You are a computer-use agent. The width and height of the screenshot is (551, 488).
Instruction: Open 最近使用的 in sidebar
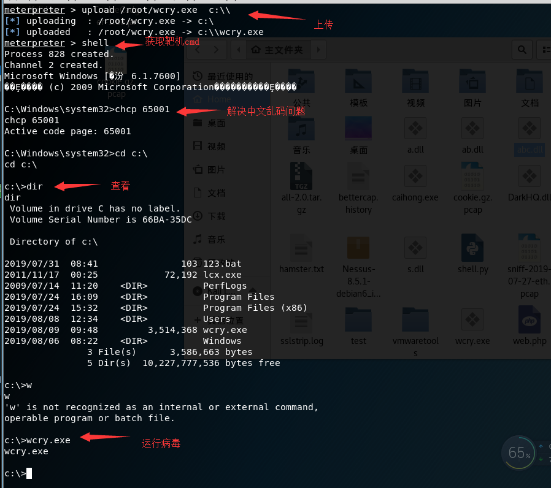coord(223,76)
